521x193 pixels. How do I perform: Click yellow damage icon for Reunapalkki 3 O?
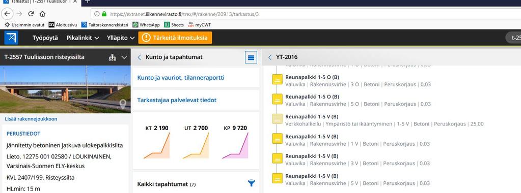pyautogui.click(x=277, y=80)
